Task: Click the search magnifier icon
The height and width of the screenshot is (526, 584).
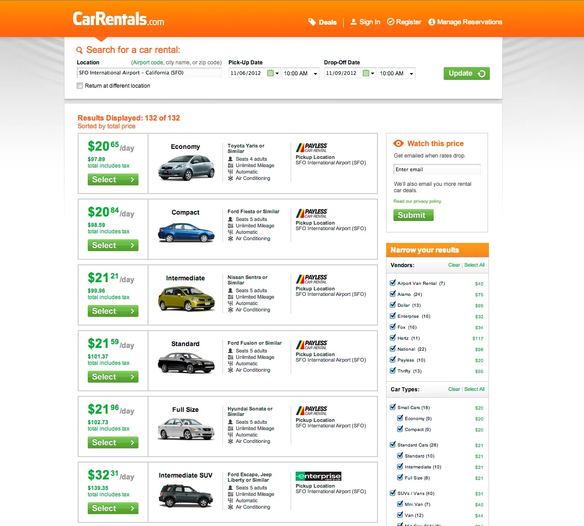Action: point(80,50)
